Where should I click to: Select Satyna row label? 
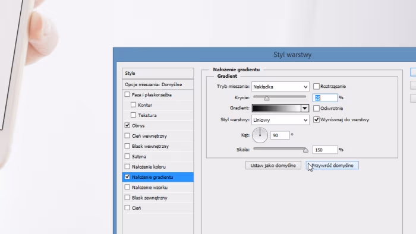click(x=139, y=157)
